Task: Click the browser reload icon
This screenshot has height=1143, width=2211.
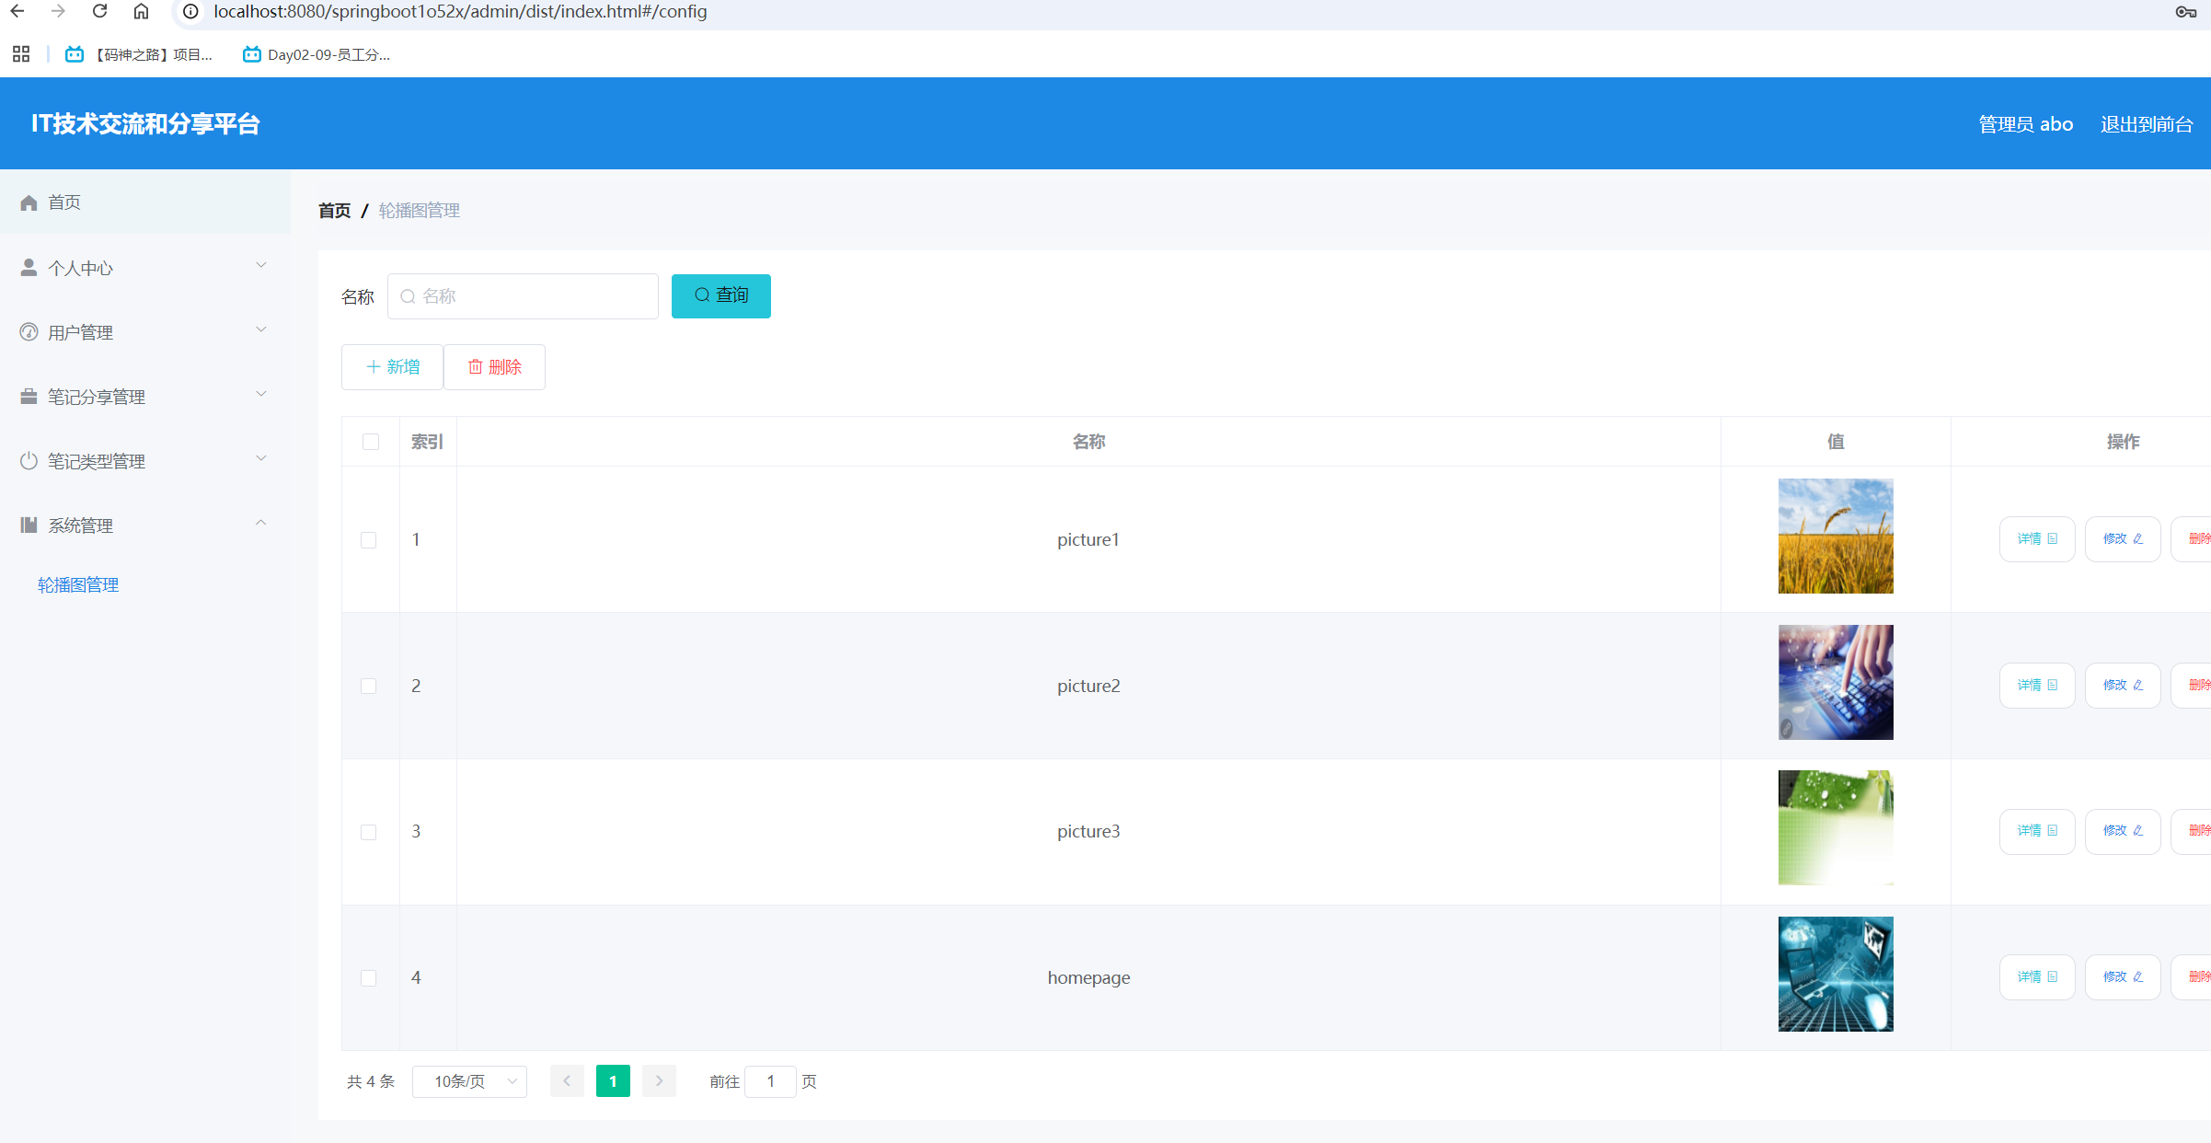Action: 99,12
